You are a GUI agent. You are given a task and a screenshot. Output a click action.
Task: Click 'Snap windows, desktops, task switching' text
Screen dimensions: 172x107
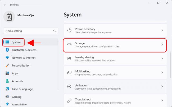point(96,75)
